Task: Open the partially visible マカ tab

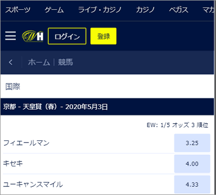Action: pos(209,10)
